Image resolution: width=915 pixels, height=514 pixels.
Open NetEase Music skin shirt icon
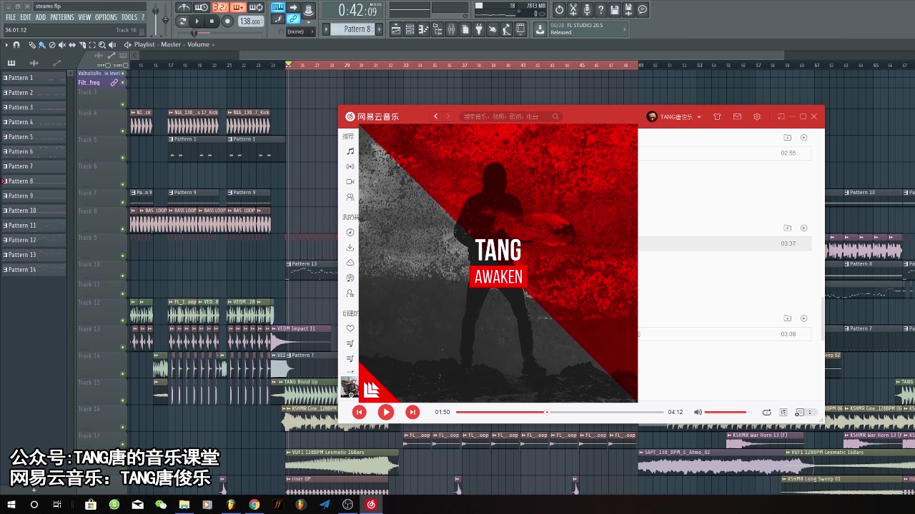pos(717,117)
